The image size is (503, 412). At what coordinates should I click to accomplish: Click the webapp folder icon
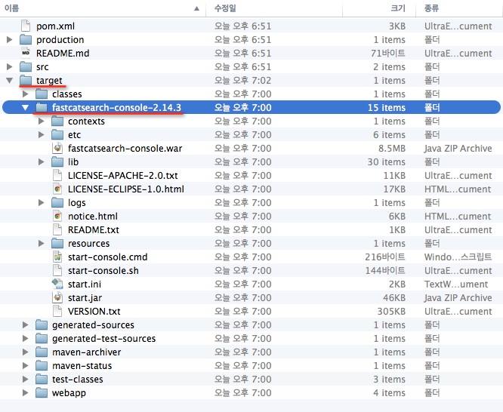pyautogui.click(x=42, y=393)
